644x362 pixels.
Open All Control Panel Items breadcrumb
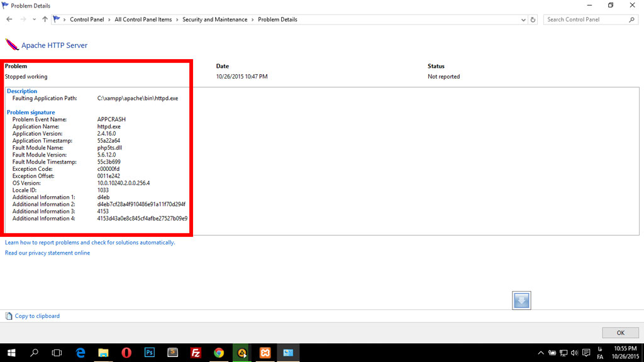coord(143,19)
